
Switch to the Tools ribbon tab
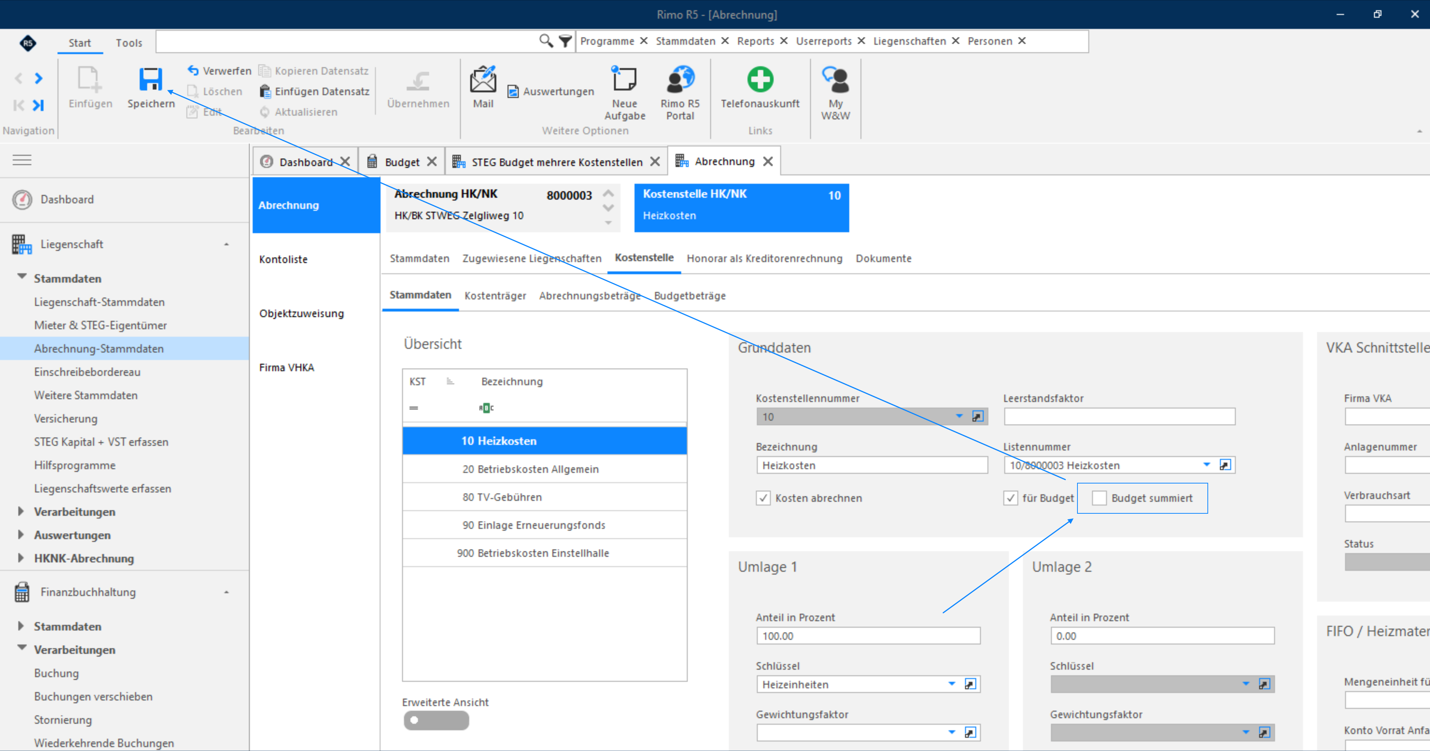[129, 43]
